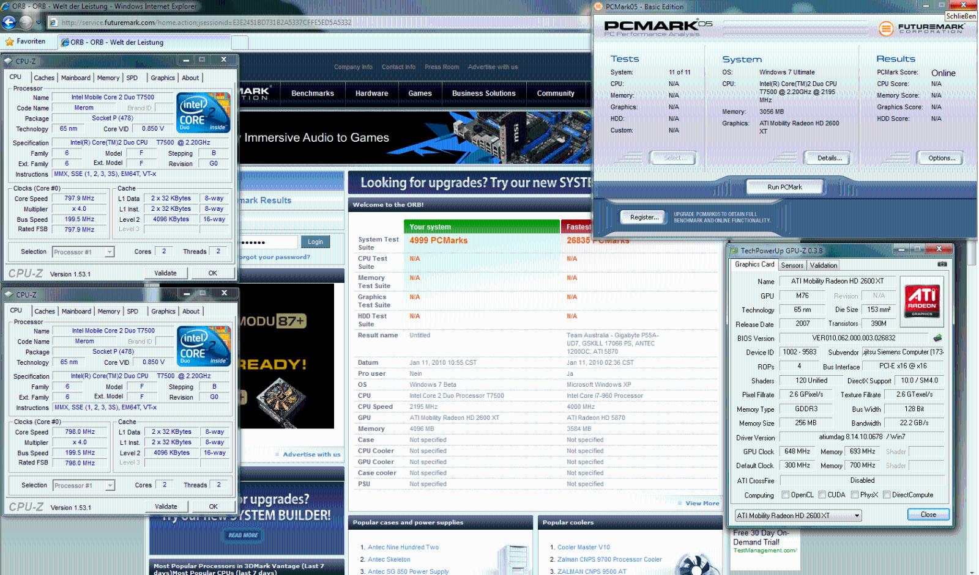
Task: Open SPD tab in lower CPU-Z
Action: coord(133,312)
